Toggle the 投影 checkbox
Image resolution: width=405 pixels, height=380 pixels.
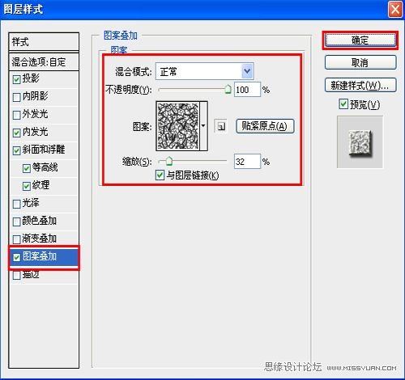pos(17,79)
